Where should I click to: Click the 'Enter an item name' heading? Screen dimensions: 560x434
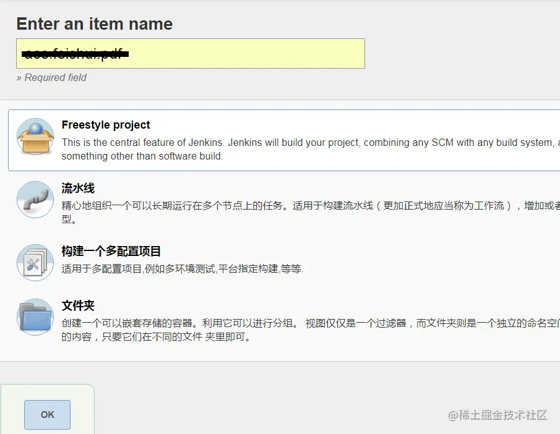(x=95, y=24)
